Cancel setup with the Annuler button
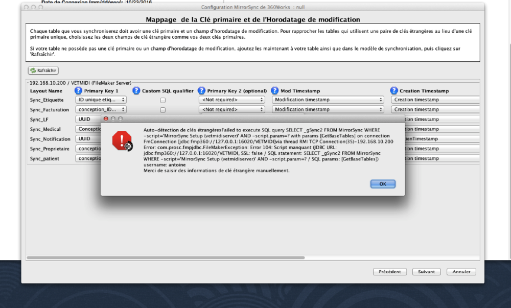The image size is (511, 308). pos(461,272)
